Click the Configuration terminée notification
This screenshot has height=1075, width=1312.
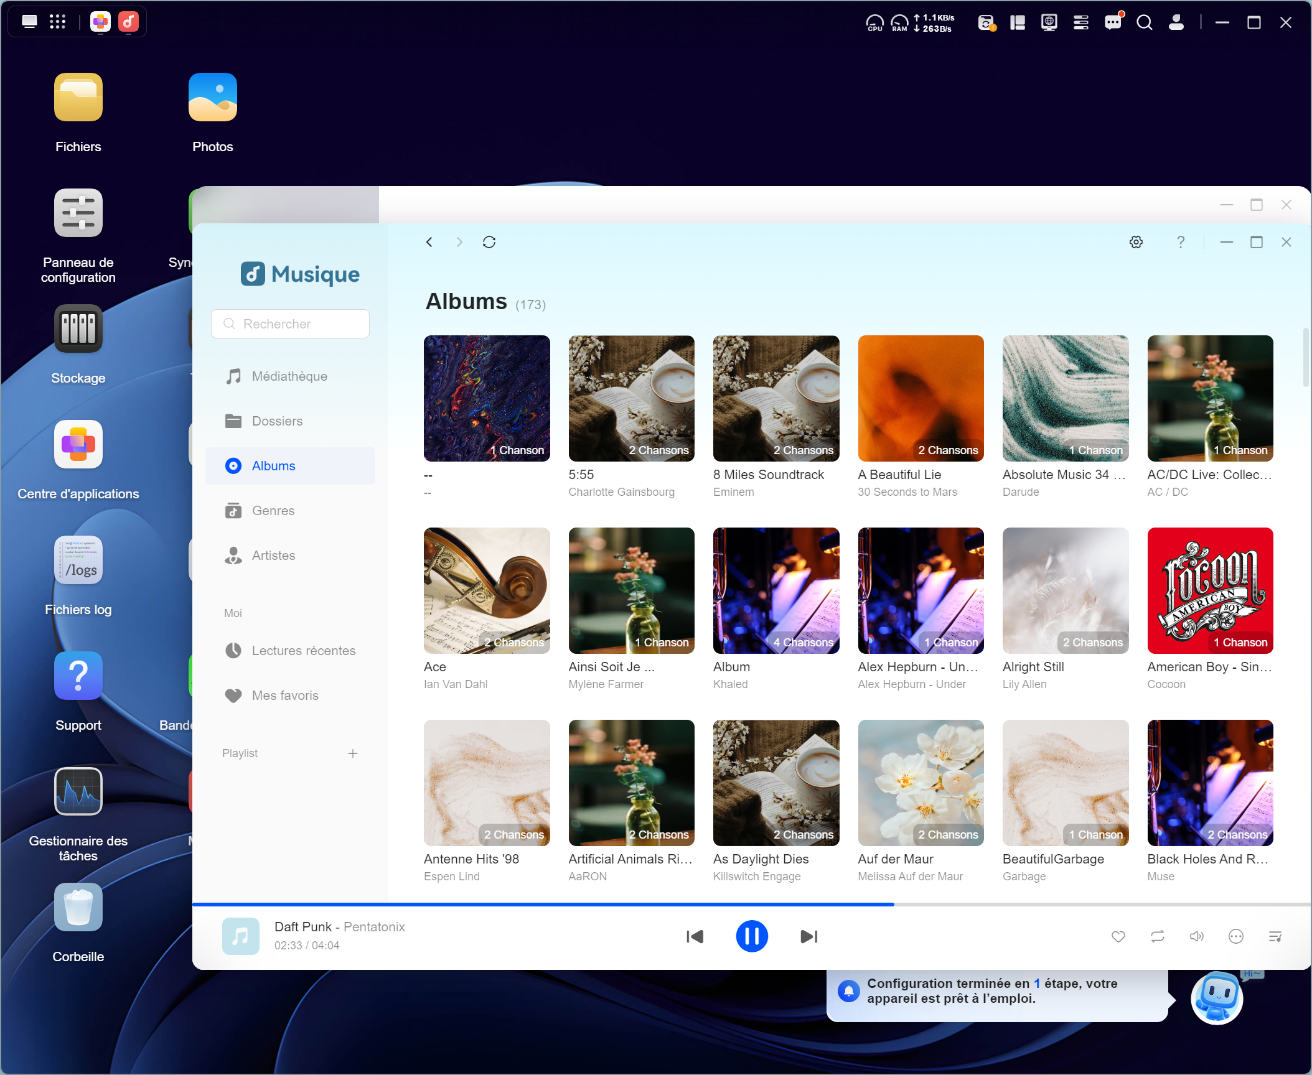997,994
